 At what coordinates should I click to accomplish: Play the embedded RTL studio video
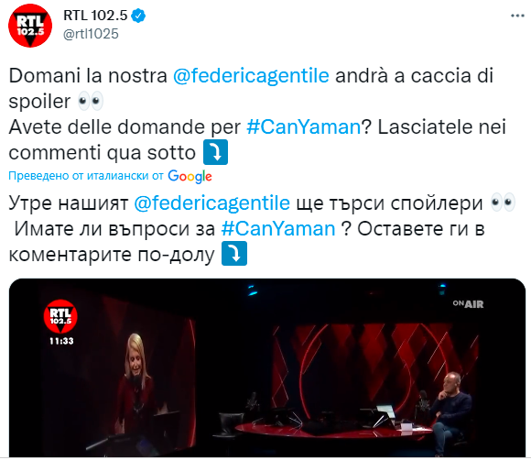click(x=267, y=367)
